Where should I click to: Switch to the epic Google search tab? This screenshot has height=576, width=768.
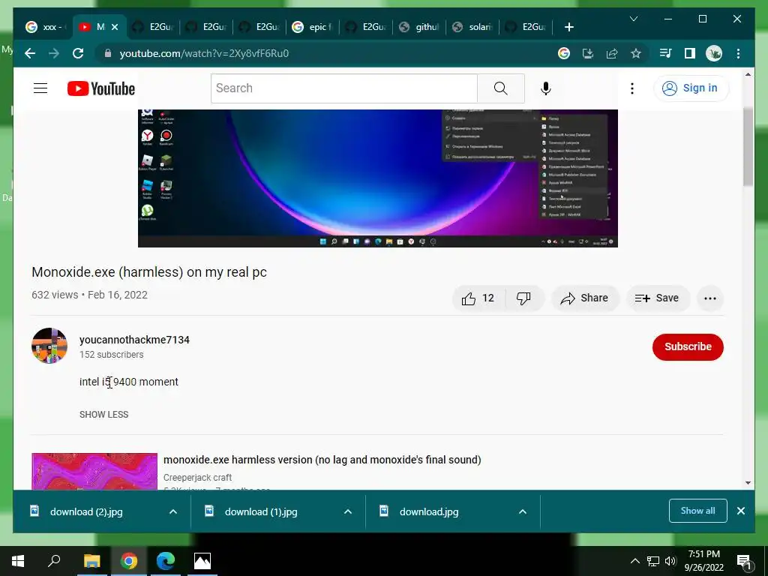coord(311,27)
